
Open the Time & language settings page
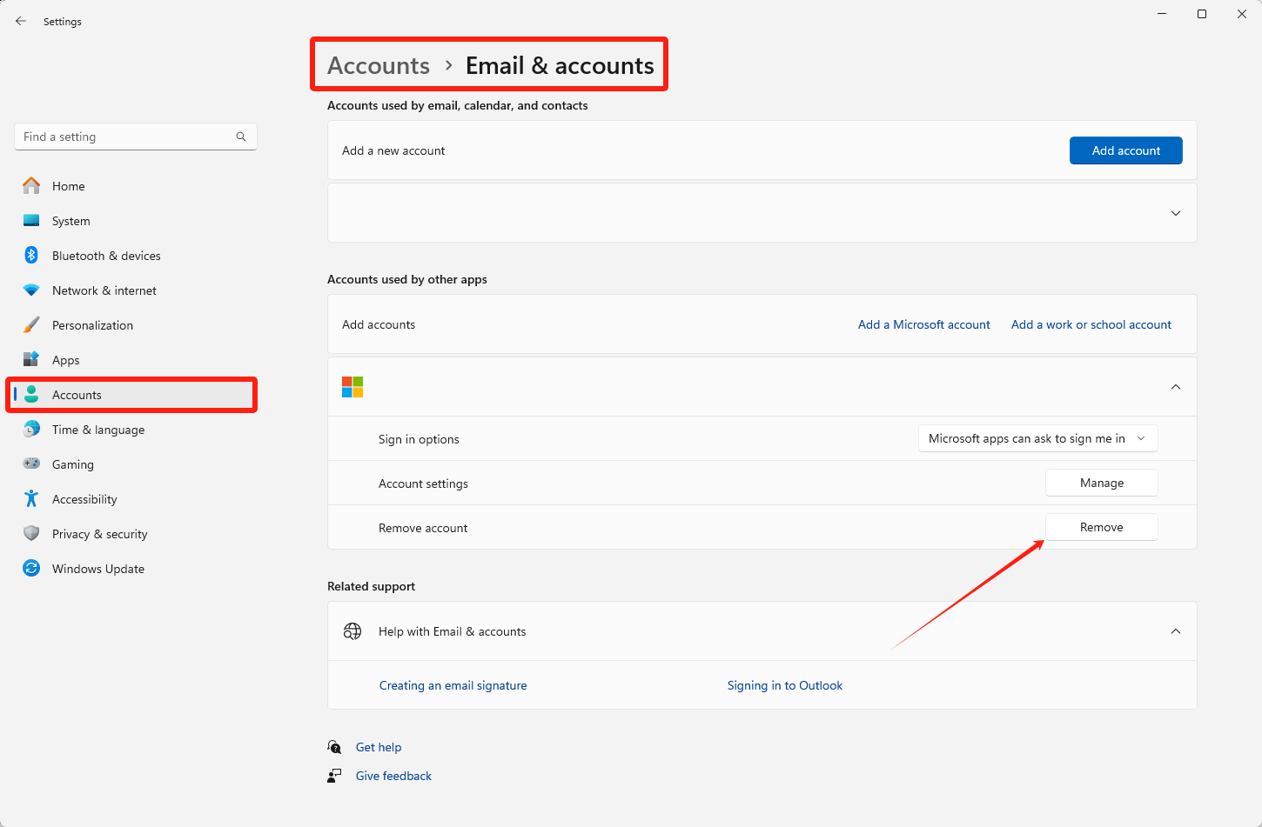(98, 430)
